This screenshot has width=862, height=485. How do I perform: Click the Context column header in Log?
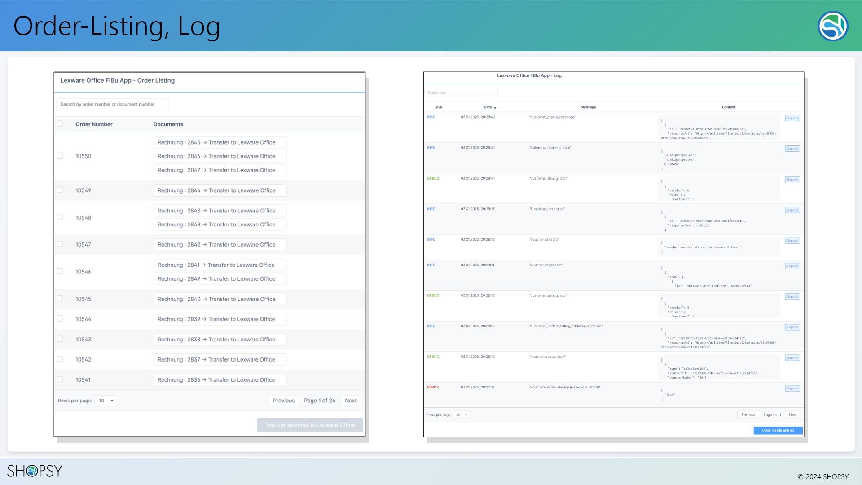(x=728, y=107)
